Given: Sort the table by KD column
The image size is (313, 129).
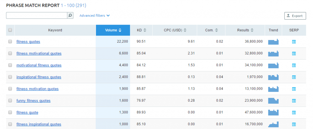Looking at the screenshot, I should pyautogui.click(x=142, y=30).
